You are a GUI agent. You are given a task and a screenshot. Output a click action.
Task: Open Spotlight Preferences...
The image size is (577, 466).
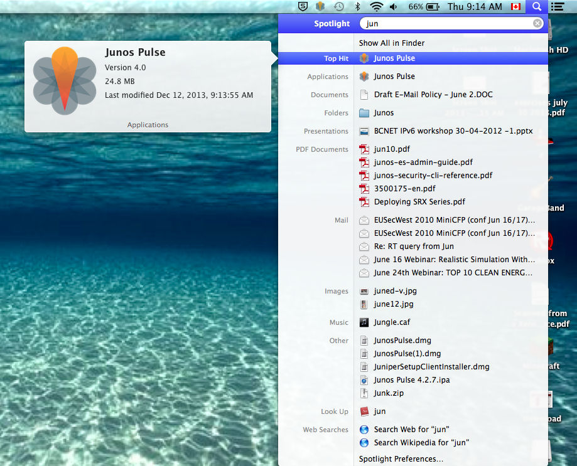(x=401, y=459)
